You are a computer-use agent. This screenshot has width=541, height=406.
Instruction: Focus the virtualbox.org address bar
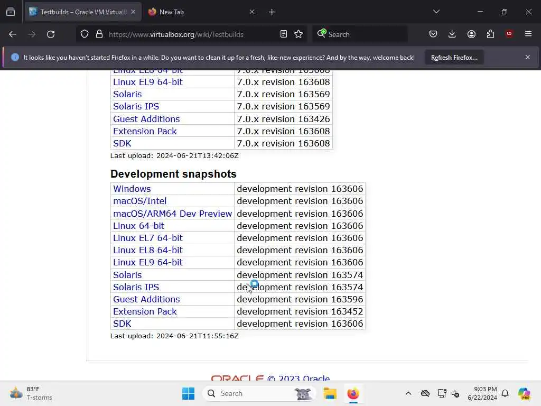coord(176,34)
